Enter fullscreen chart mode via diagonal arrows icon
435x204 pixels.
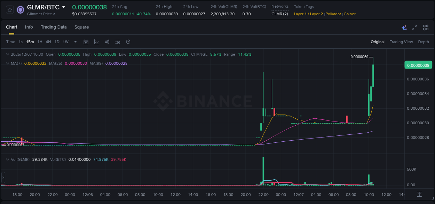(x=414, y=27)
